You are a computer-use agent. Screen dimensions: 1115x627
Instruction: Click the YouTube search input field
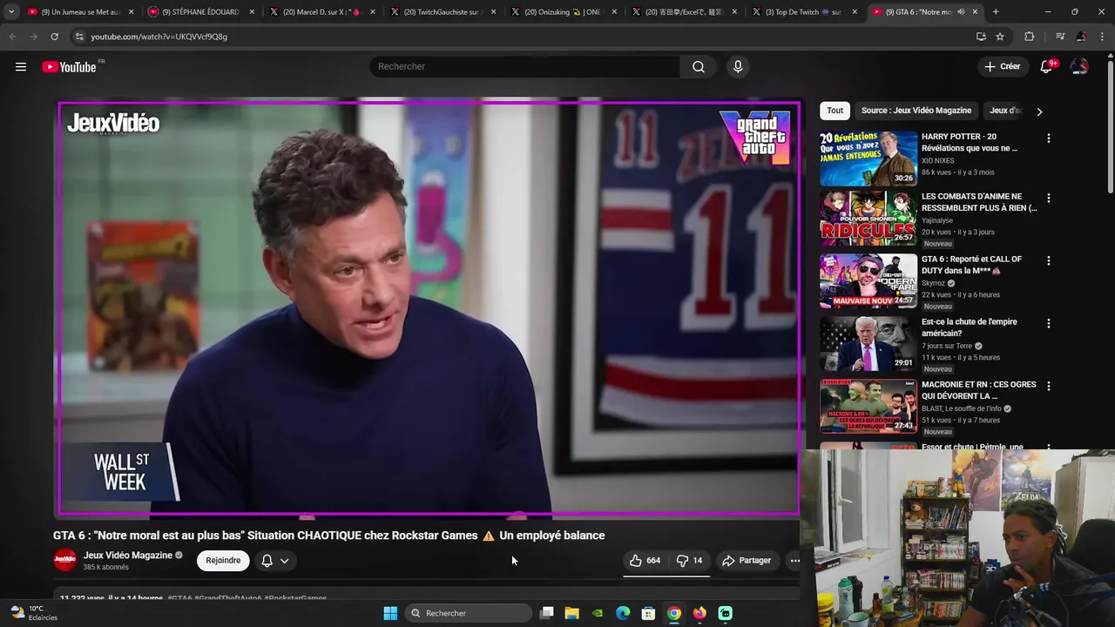coord(525,67)
